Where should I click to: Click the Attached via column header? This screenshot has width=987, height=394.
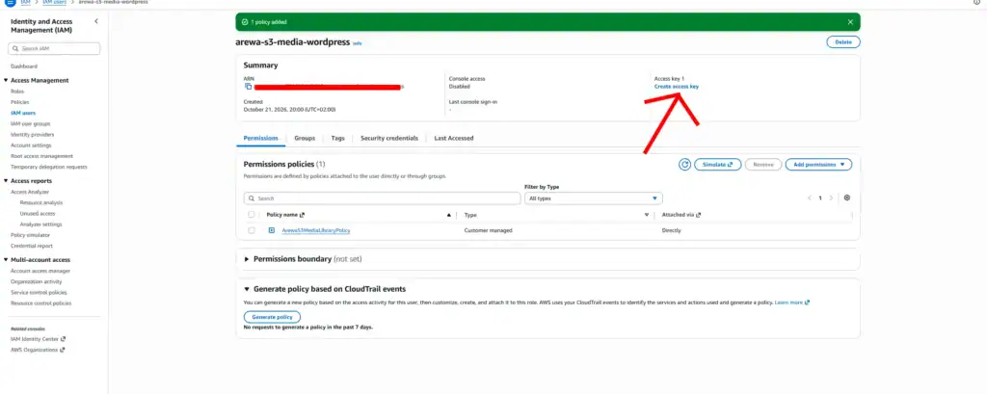[681, 215]
